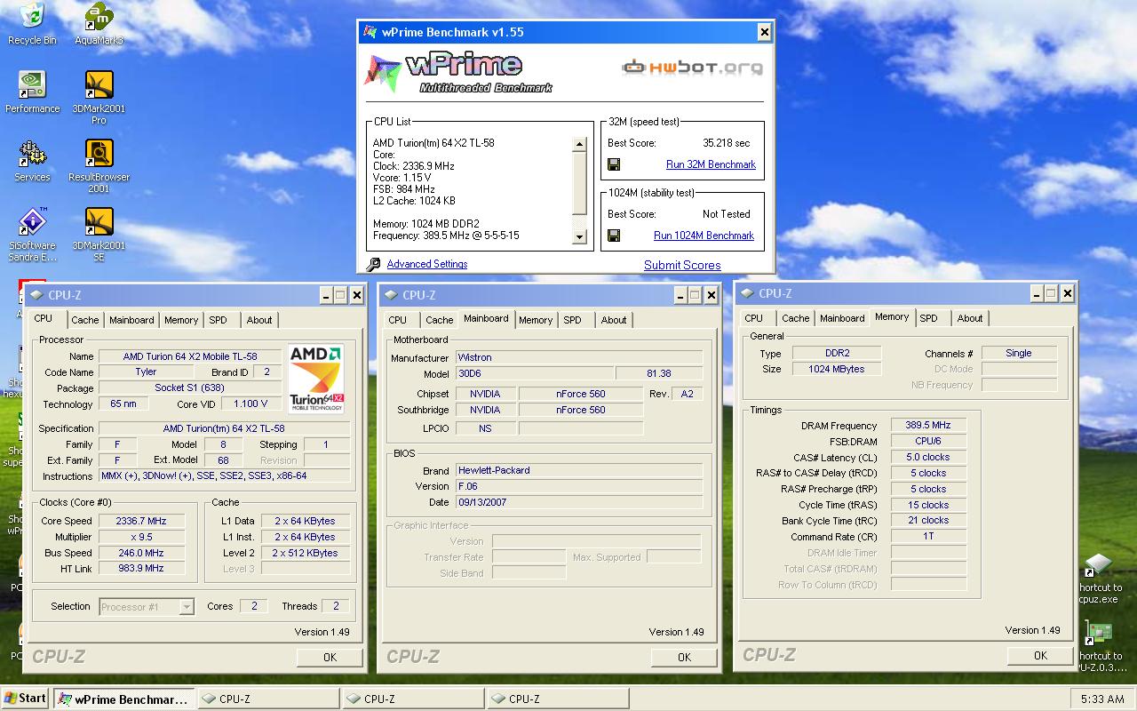Click the wPrime logo icon
1137x711 pixels.
383,74
